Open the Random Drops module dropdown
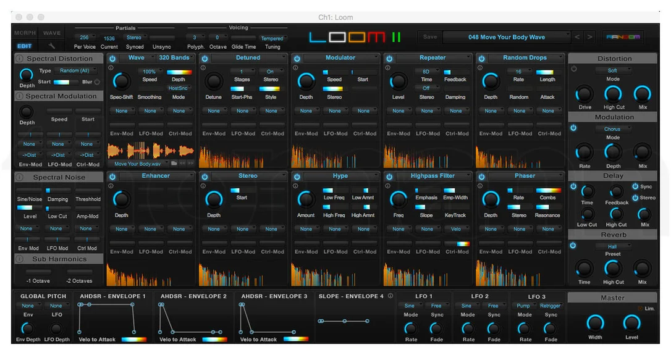The height and width of the screenshot is (355, 671). [x=526, y=58]
